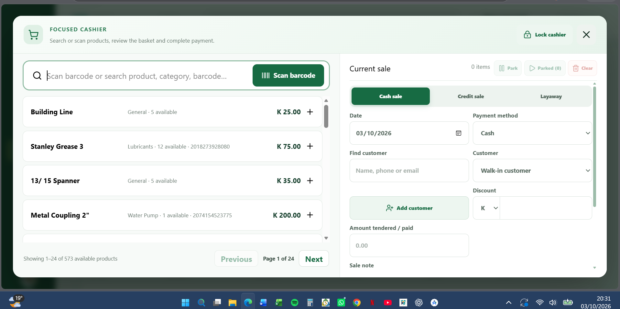
Task: Select the Cash sale tab
Action: click(x=391, y=96)
